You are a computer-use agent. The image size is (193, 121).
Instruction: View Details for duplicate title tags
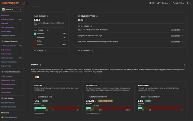point(176,36)
